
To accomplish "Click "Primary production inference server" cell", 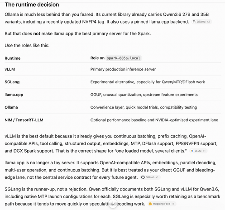I will 123,69.
